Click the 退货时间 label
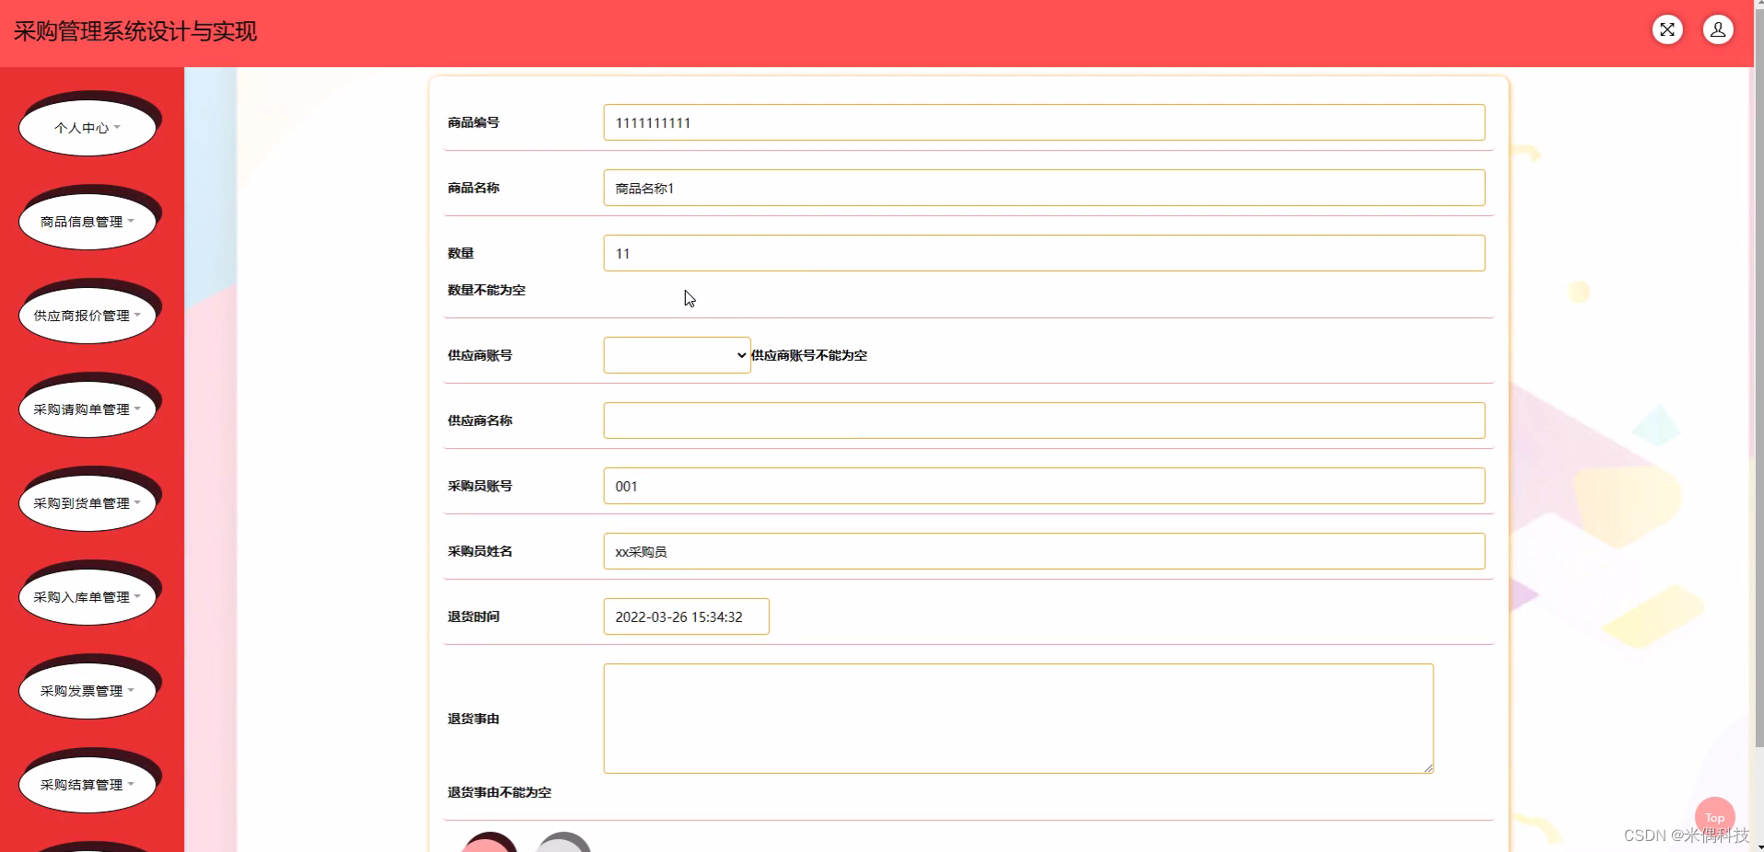Image resolution: width=1764 pixels, height=852 pixels. pyautogui.click(x=473, y=616)
